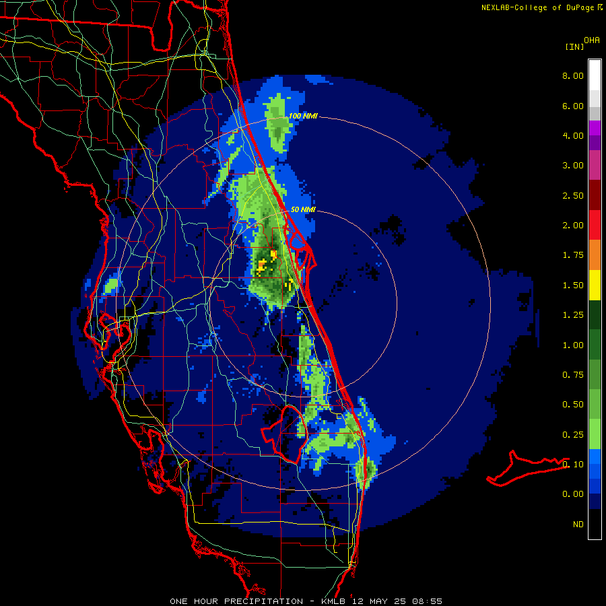
Task: Click the OHA product label
Action: click(592, 40)
